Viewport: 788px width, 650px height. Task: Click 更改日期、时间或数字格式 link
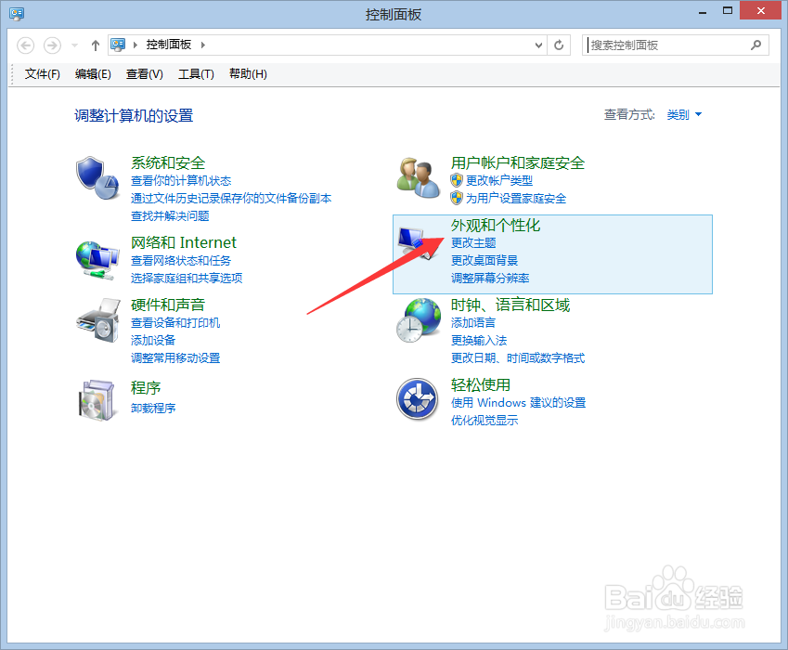[518, 357]
